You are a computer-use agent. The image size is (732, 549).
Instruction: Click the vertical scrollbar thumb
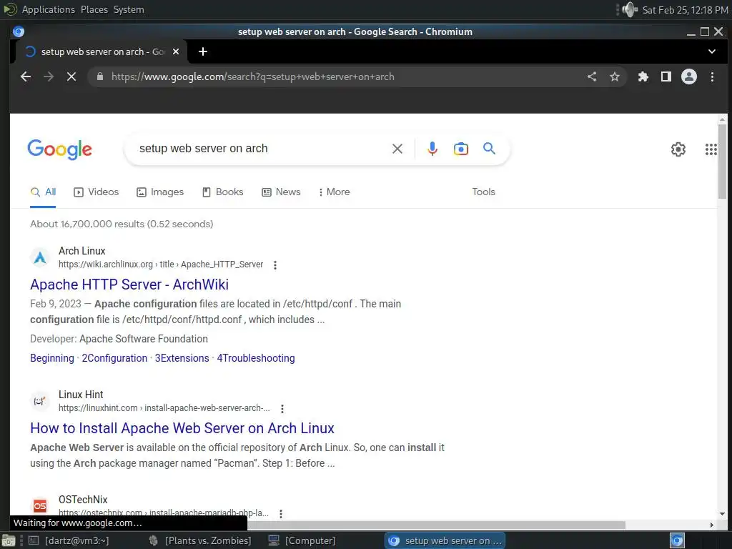(722, 161)
